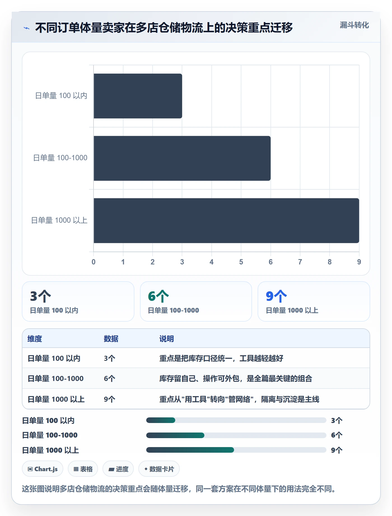Click the progress bar for 日单量 100-1000
Viewport: 392px width, 516px height.
(x=236, y=435)
